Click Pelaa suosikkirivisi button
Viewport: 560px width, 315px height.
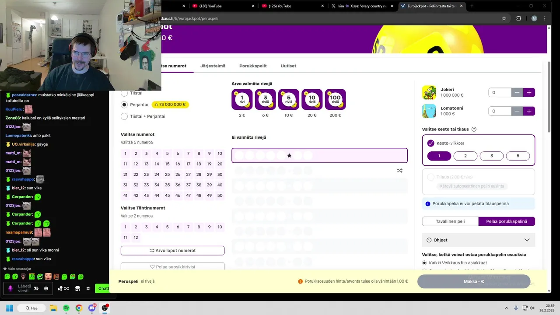(172, 266)
